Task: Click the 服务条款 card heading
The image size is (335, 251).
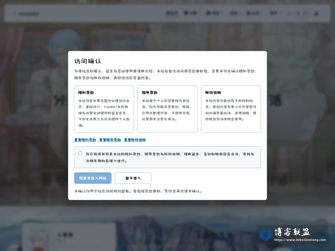Action: (150, 93)
